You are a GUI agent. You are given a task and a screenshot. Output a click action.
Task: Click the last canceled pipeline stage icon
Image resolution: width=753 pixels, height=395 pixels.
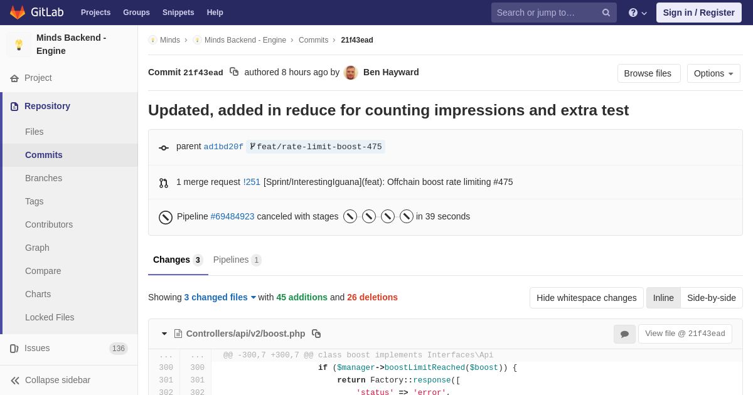tap(407, 216)
